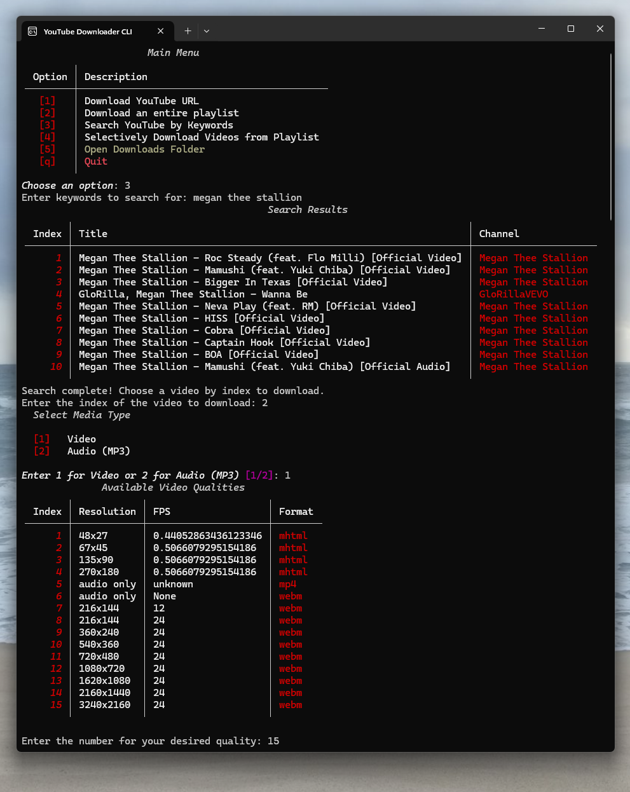This screenshot has width=630, height=792.
Task: Click the 'Cobra [Official Video]' title
Action: point(204,331)
